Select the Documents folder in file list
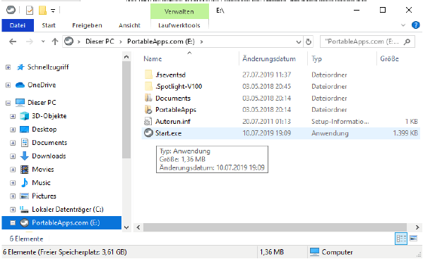 tap(173, 98)
